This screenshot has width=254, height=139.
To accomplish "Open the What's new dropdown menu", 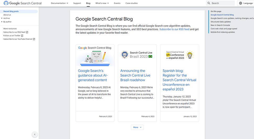I will (102, 3).
